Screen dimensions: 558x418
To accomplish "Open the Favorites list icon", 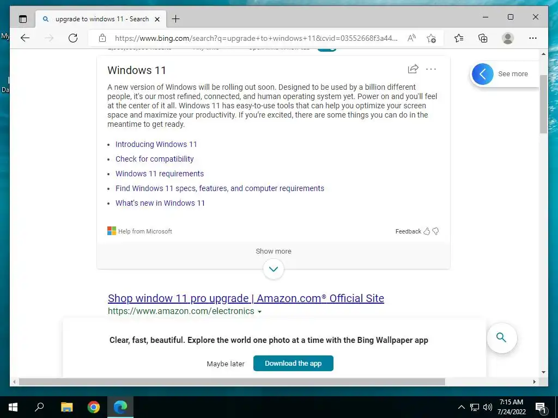I will 459,38.
